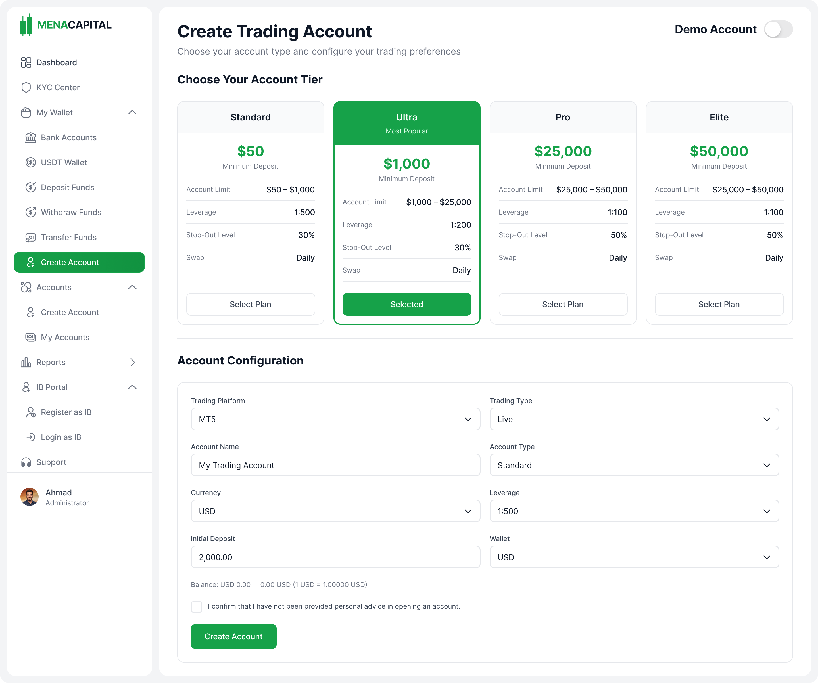
Task: Open the Currency dropdown
Action: [335, 511]
